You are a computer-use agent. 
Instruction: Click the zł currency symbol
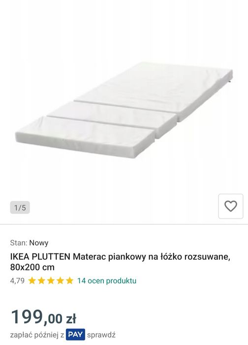click(x=71, y=318)
